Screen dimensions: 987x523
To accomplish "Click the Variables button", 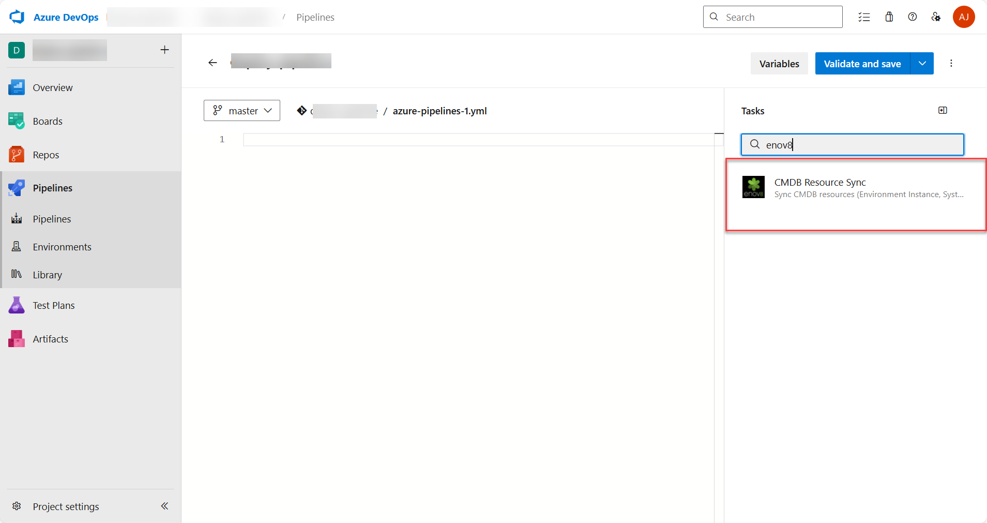I will (x=779, y=63).
